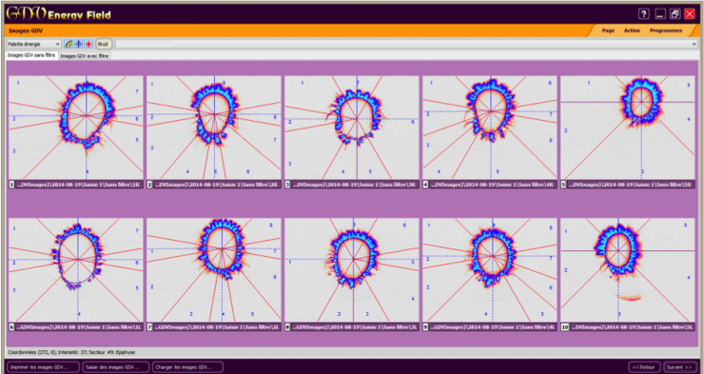
Task: Click the help question mark icon
Action: click(x=643, y=14)
